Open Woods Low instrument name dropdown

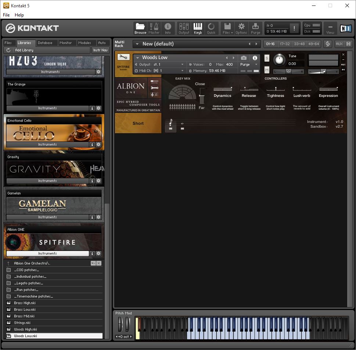click(x=137, y=58)
